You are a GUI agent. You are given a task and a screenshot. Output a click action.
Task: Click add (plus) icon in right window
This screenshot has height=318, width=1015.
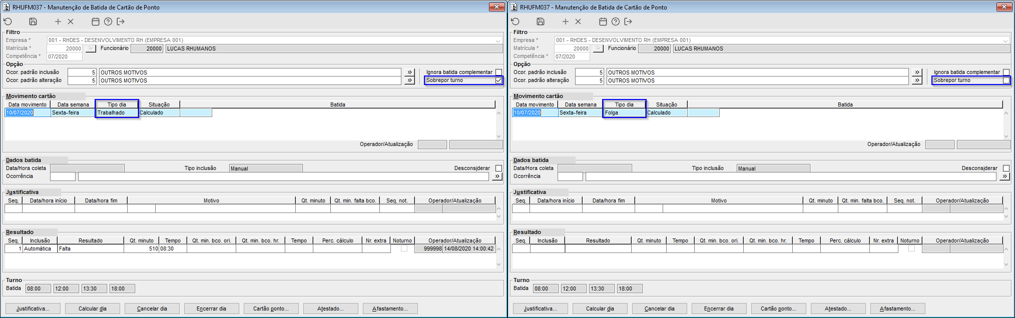(x=566, y=21)
